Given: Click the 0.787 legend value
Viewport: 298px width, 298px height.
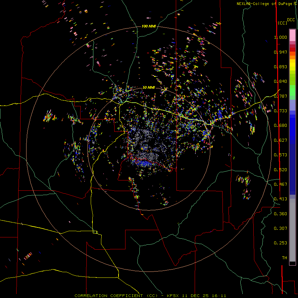Looking at the screenshot, I should click(x=280, y=96).
